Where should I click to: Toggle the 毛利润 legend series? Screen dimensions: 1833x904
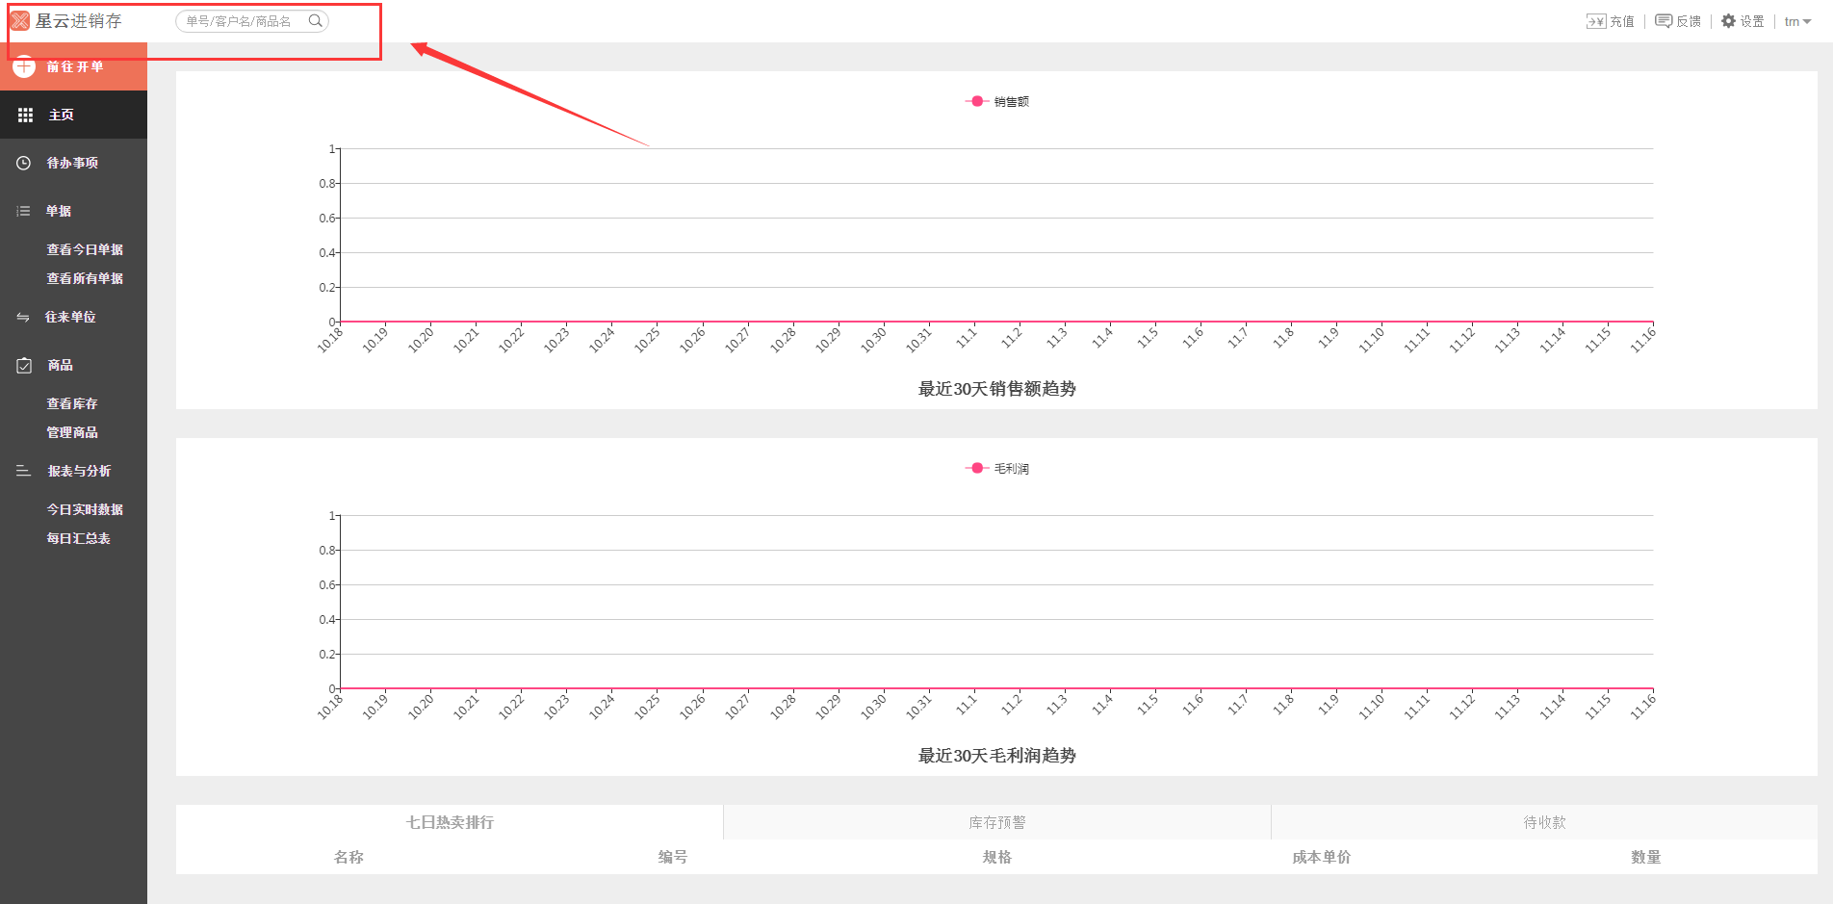997,468
